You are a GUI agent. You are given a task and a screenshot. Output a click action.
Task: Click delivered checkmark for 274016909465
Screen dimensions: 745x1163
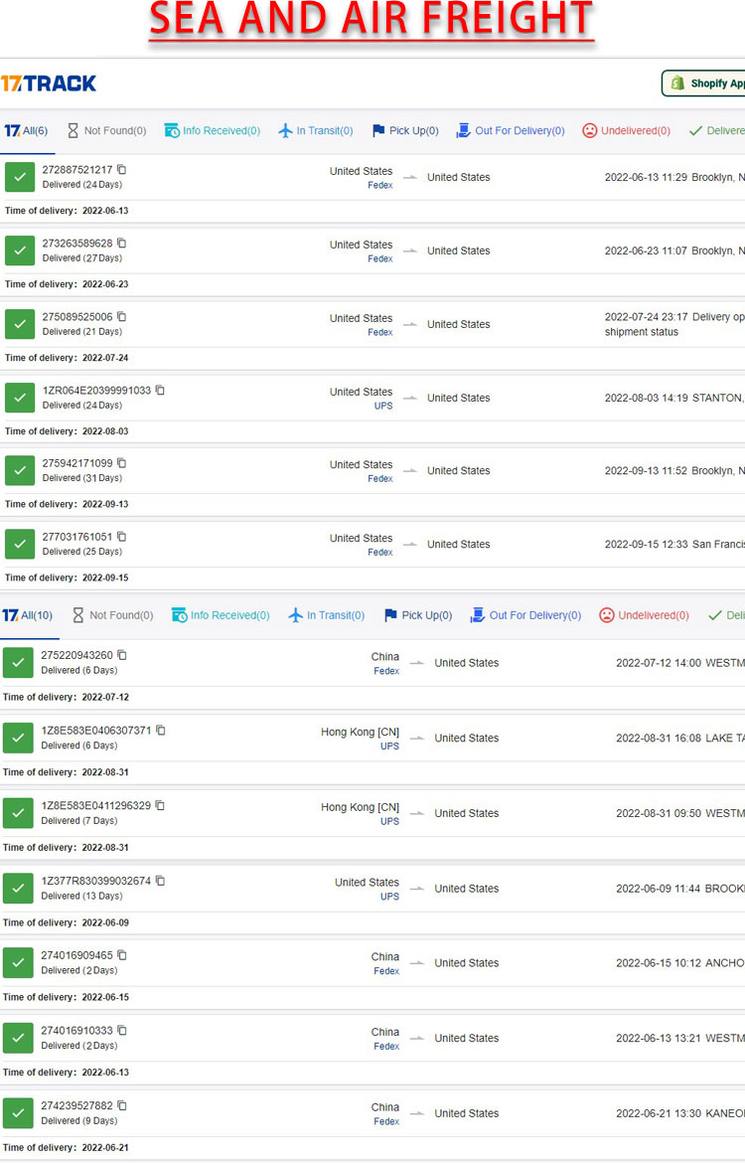18,963
